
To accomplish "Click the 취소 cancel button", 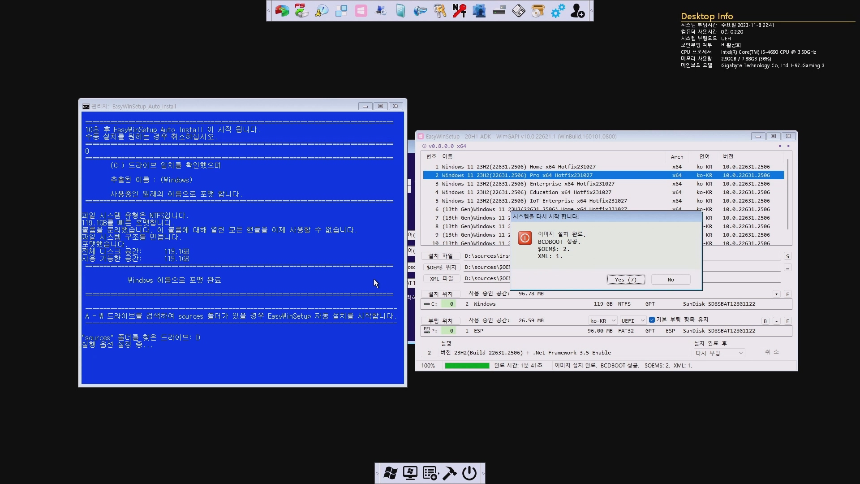I will [x=772, y=352].
